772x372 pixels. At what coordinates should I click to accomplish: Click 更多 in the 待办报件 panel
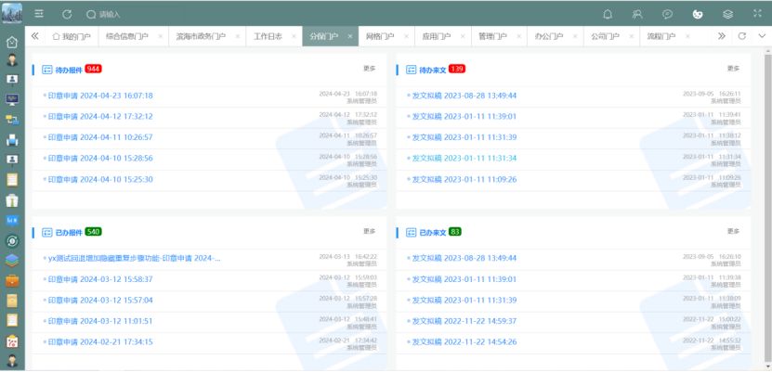pos(369,69)
